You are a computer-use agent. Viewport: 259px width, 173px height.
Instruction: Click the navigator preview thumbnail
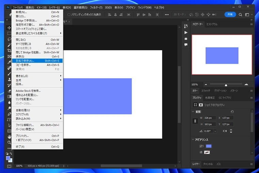coord(222,55)
